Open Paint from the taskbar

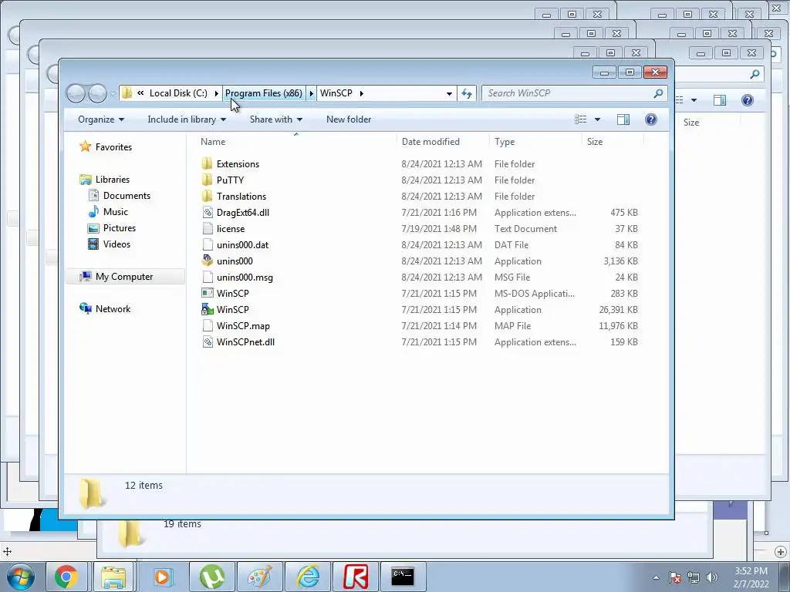pos(260,577)
